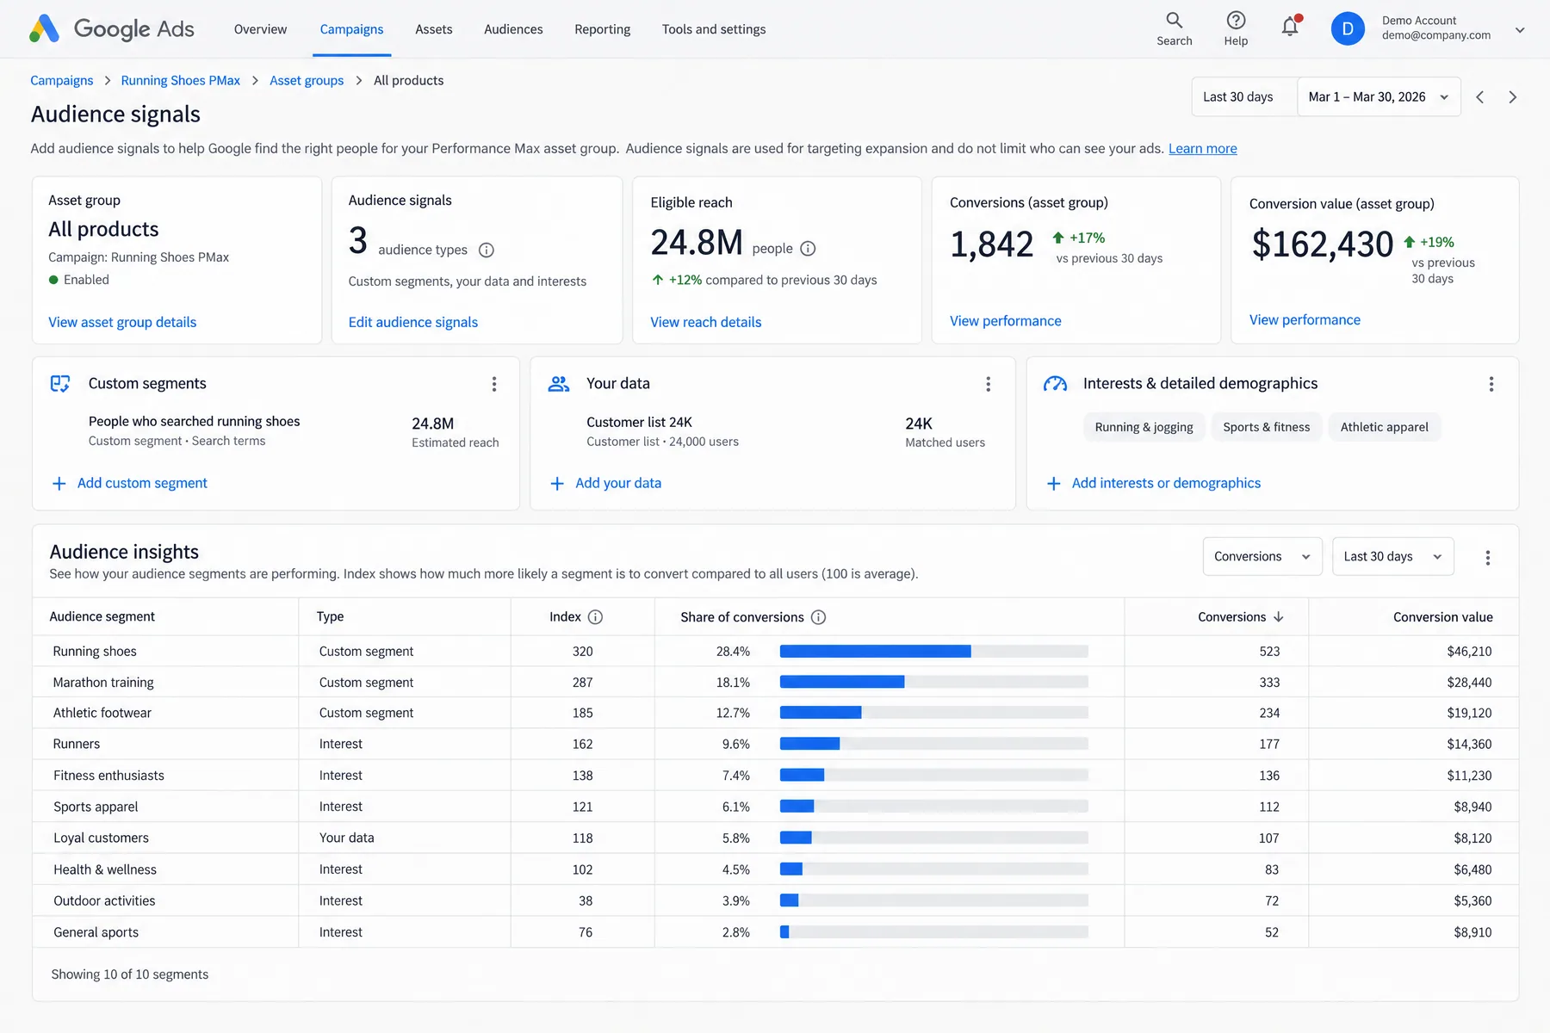
Task: View performance for Conversion value card
Action: click(1305, 319)
